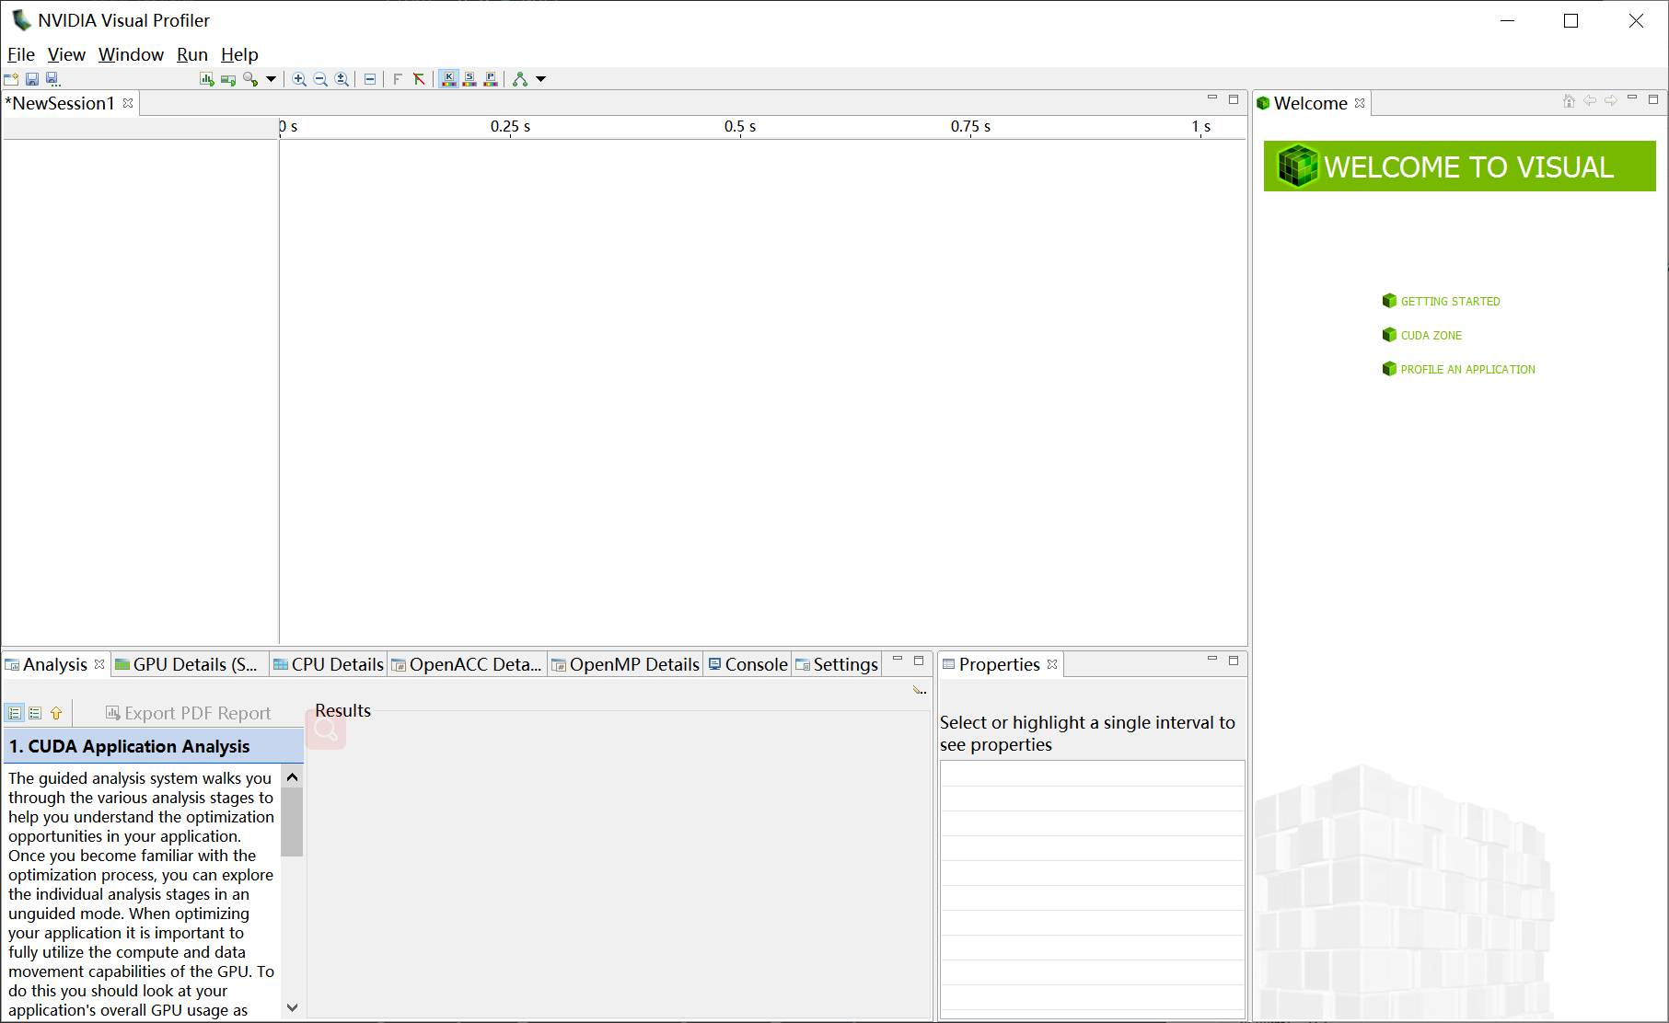The width and height of the screenshot is (1669, 1023).
Task: Switch to the Console tab
Action: click(748, 664)
